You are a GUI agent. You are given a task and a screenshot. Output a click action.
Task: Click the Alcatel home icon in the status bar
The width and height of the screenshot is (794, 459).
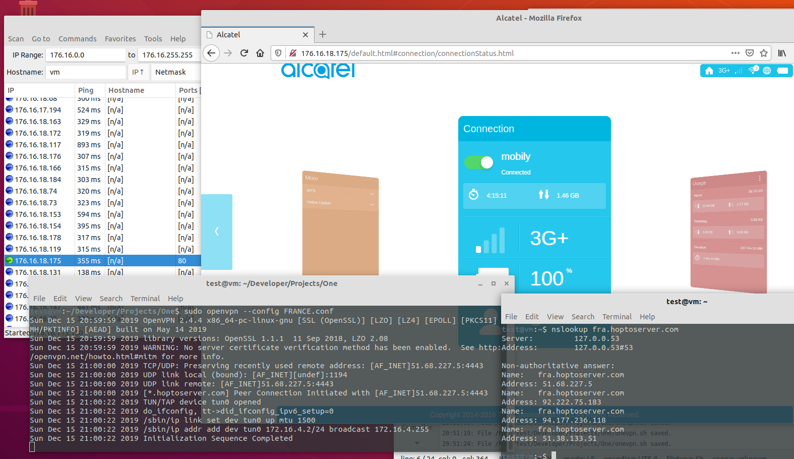[x=709, y=71]
